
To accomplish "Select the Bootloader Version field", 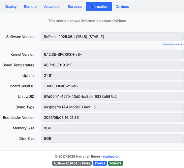I will [x=112, y=118].
